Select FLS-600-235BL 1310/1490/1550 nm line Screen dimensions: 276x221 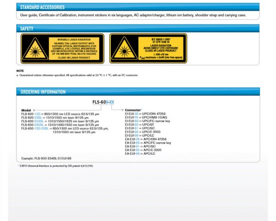point(60,125)
